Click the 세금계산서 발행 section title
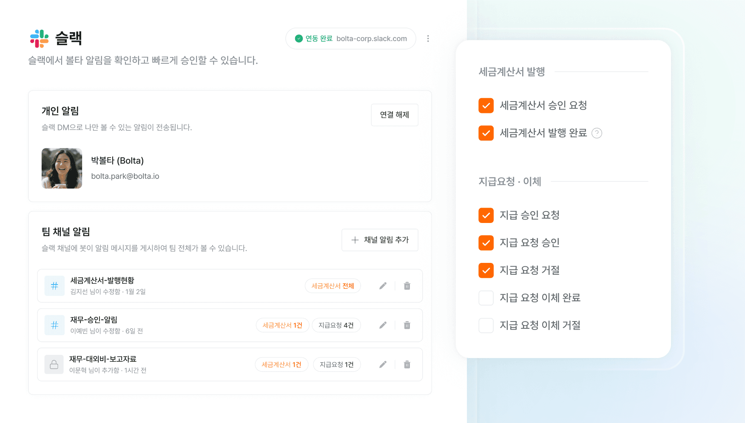 pyautogui.click(x=512, y=72)
